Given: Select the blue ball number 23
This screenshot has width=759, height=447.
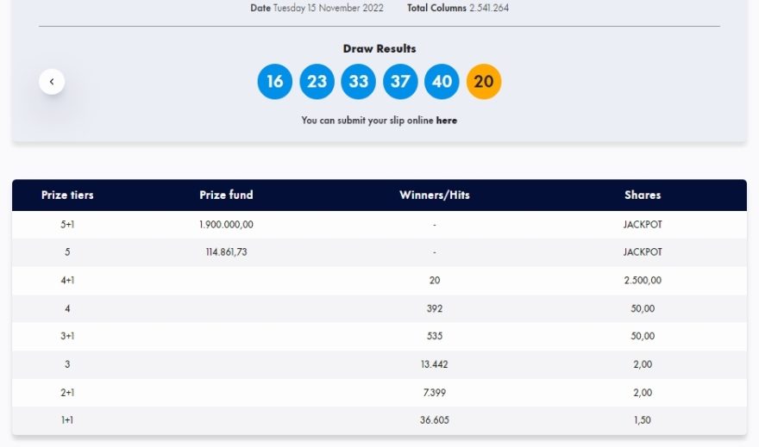Looking at the screenshot, I should click(317, 82).
